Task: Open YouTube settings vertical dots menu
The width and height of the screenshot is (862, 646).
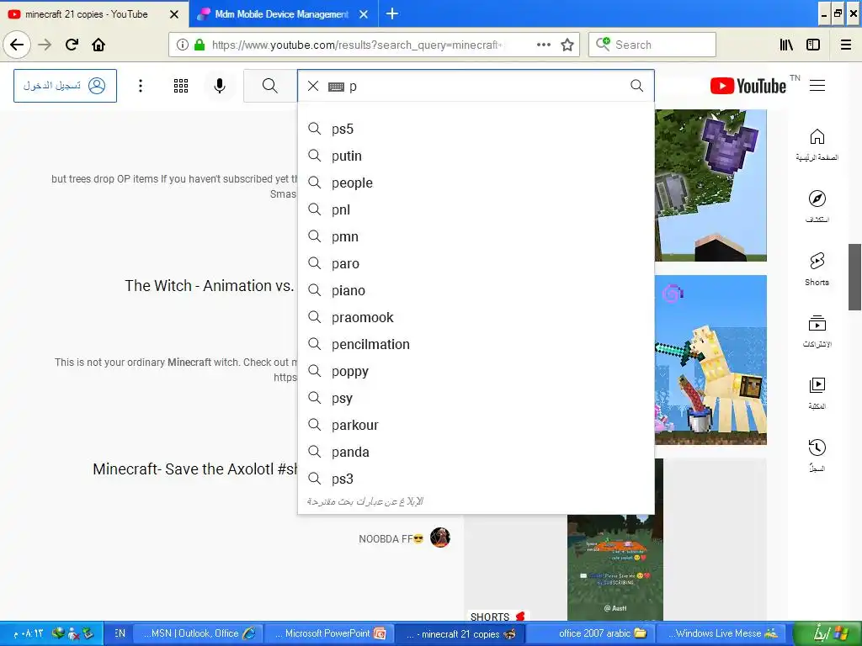Action: [141, 86]
